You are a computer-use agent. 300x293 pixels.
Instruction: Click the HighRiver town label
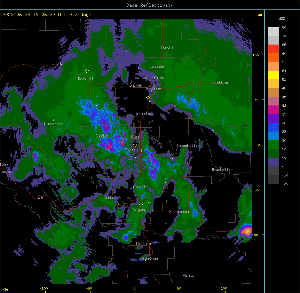150,259
